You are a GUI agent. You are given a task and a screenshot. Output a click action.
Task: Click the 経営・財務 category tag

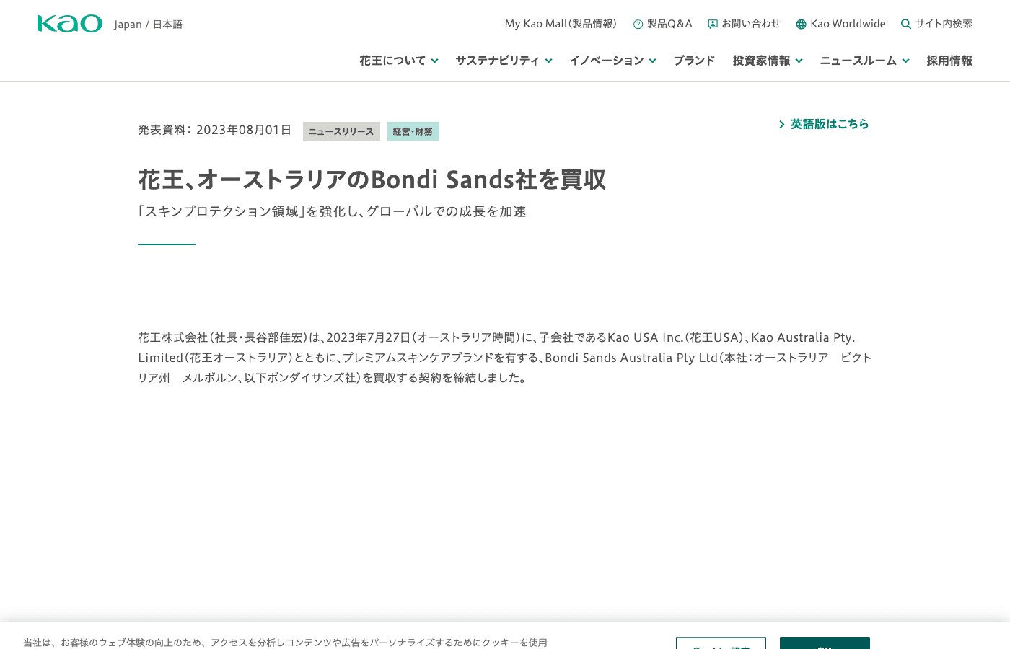(x=413, y=131)
